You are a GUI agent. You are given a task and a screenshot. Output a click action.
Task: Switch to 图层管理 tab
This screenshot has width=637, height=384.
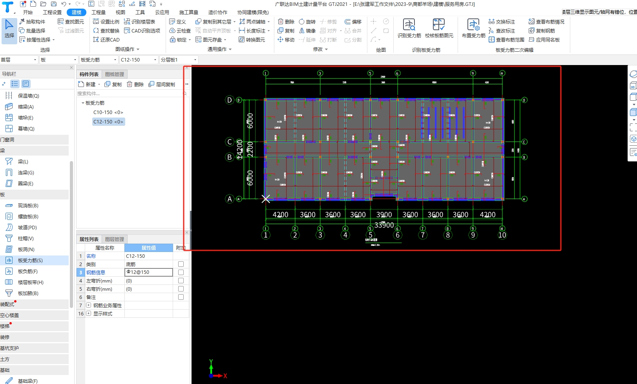pyautogui.click(x=115, y=239)
